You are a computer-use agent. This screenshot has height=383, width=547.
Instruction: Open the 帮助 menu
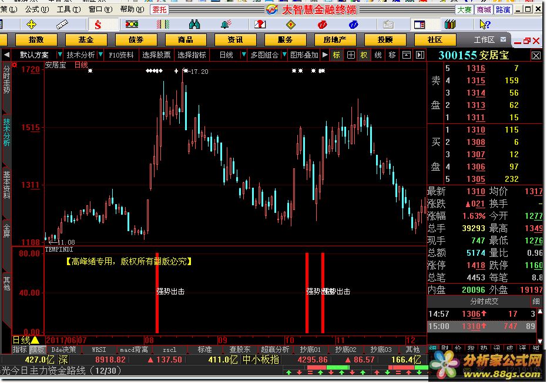point(132,9)
